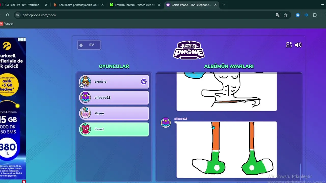Click the translate page icon
326x183 pixels.
[278, 15]
